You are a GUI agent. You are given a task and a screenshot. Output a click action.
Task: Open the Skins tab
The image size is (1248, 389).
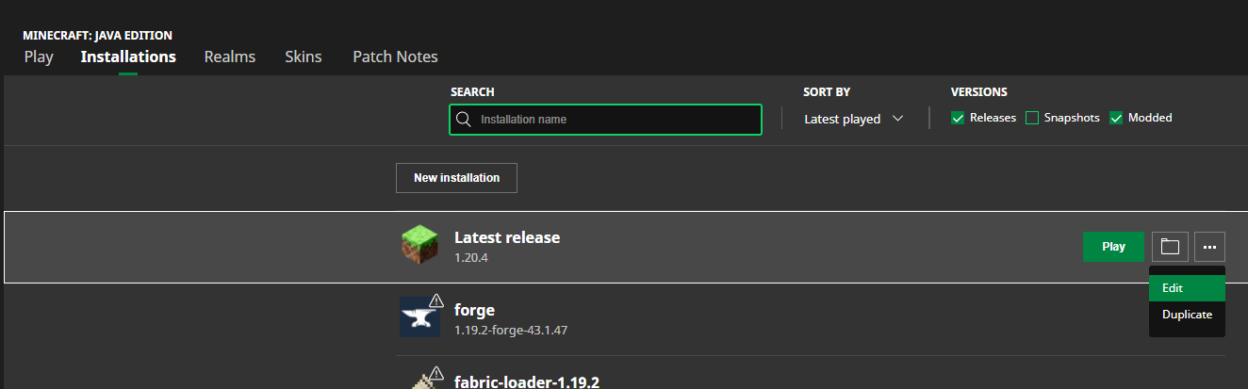tap(304, 57)
